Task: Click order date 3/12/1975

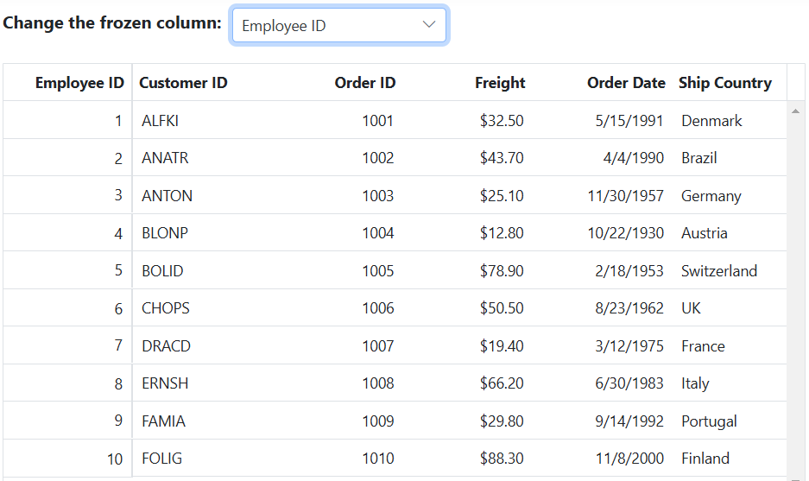Action: (629, 345)
